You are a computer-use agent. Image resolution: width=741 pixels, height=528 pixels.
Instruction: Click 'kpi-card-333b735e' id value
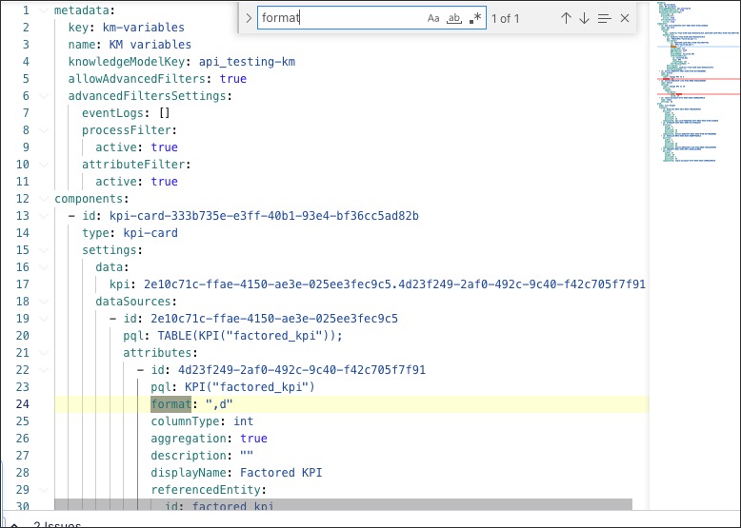[x=264, y=216]
